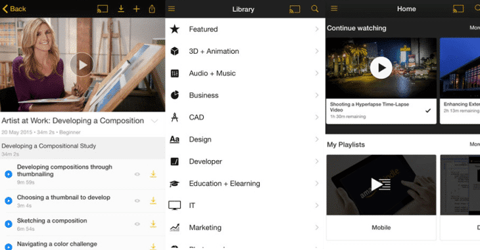Expand the Artist at Work course description
The width and height of the screenshot is (480, 250).
point(155,121)
